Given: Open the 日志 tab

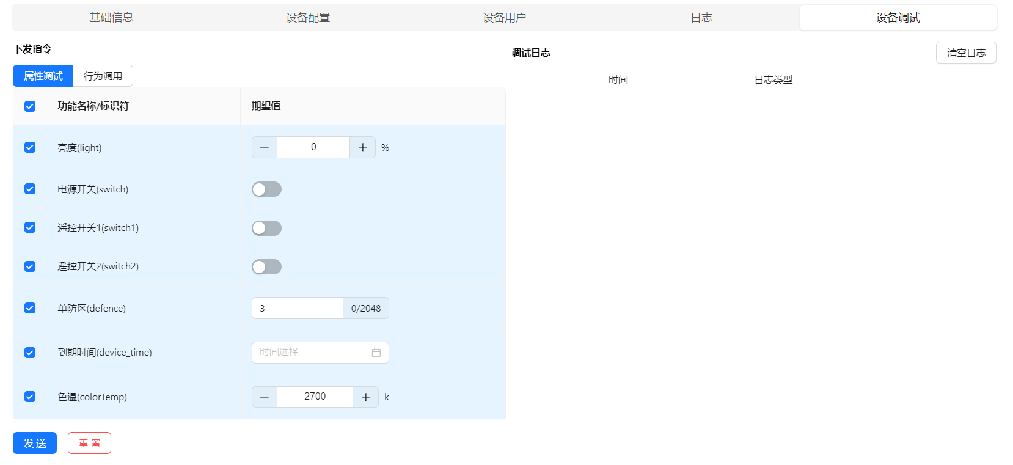Looking at the screenshot, I should [x=701, y=18].
